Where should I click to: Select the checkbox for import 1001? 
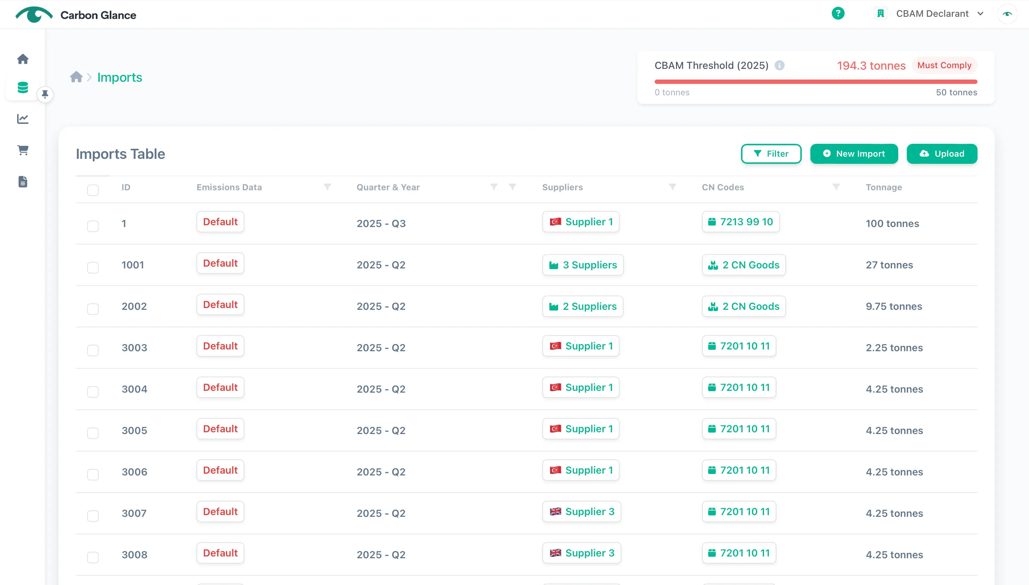click(x=93, y=268)
